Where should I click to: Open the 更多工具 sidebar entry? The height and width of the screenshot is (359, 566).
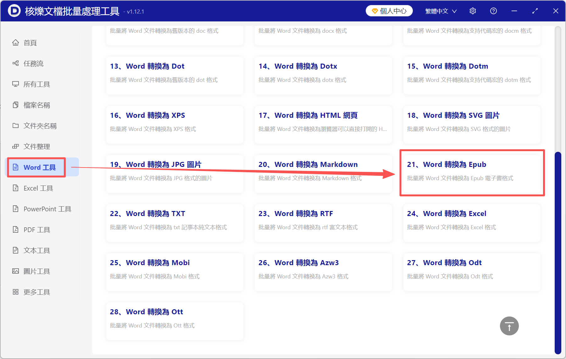36,292
